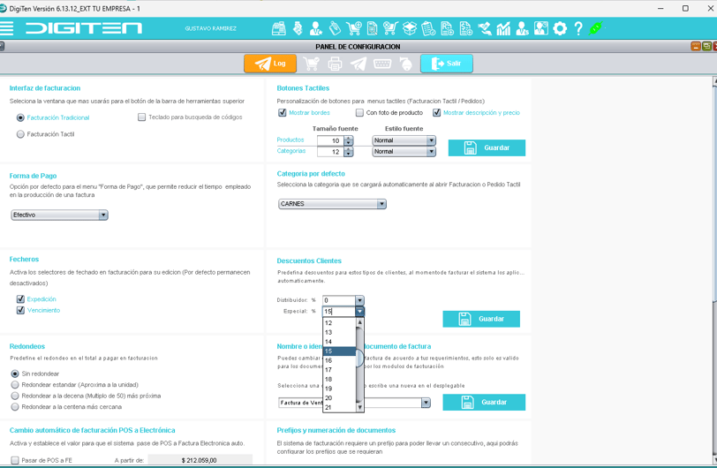Click the orange Log button

tap(270, 64)
